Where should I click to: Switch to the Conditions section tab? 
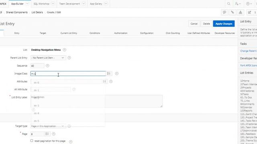tap(95, 33)
